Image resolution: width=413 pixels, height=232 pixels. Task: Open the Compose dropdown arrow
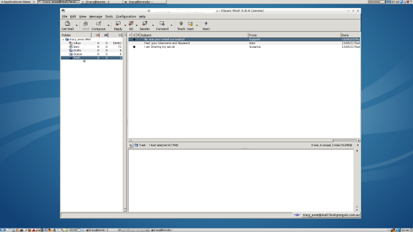coord(108,25)
